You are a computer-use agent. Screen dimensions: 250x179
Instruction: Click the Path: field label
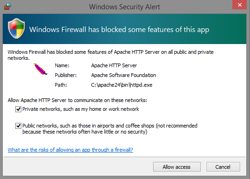pyautogui.click(x=61, y=85)
